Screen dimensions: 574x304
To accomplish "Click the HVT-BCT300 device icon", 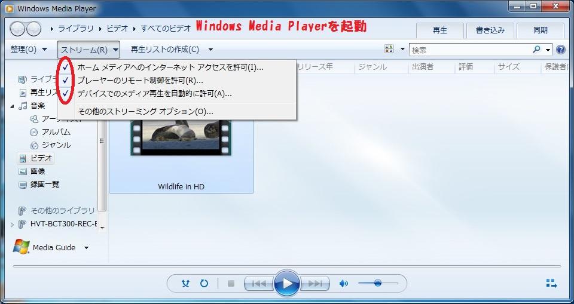I will coord(23,224).
